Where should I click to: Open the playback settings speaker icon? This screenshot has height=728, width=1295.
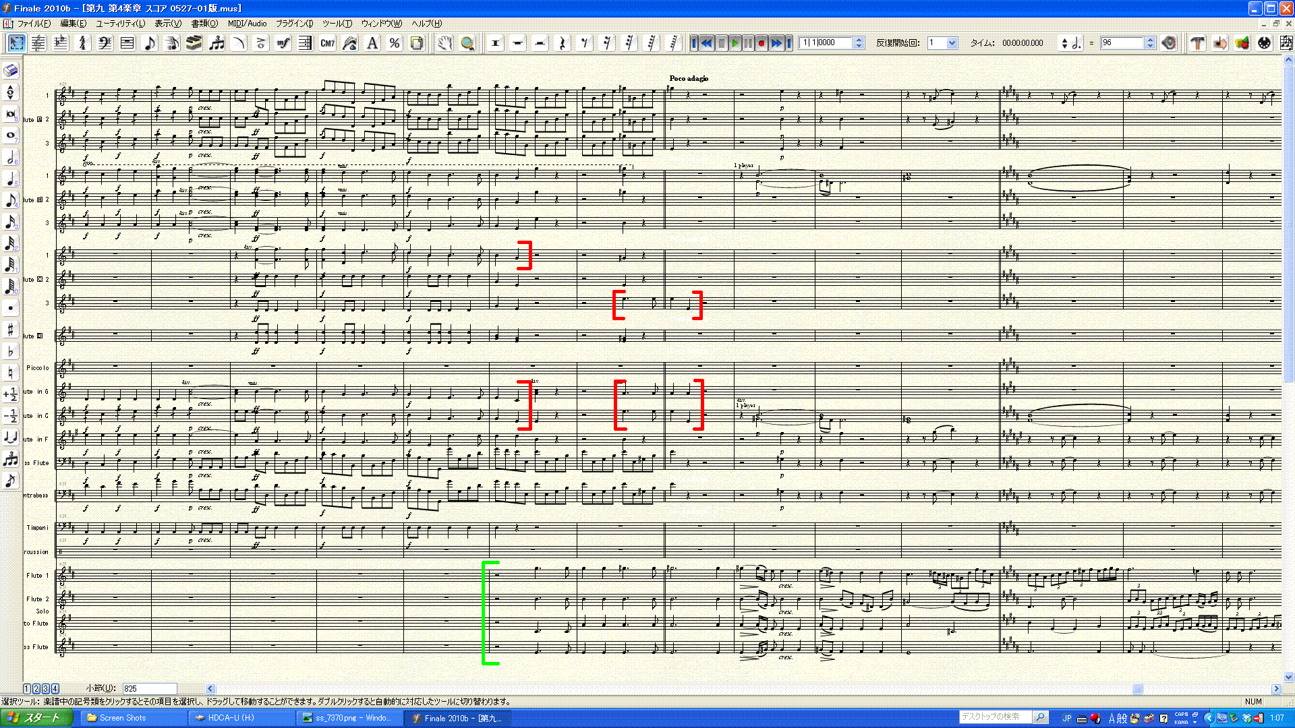pos(1170,43)
